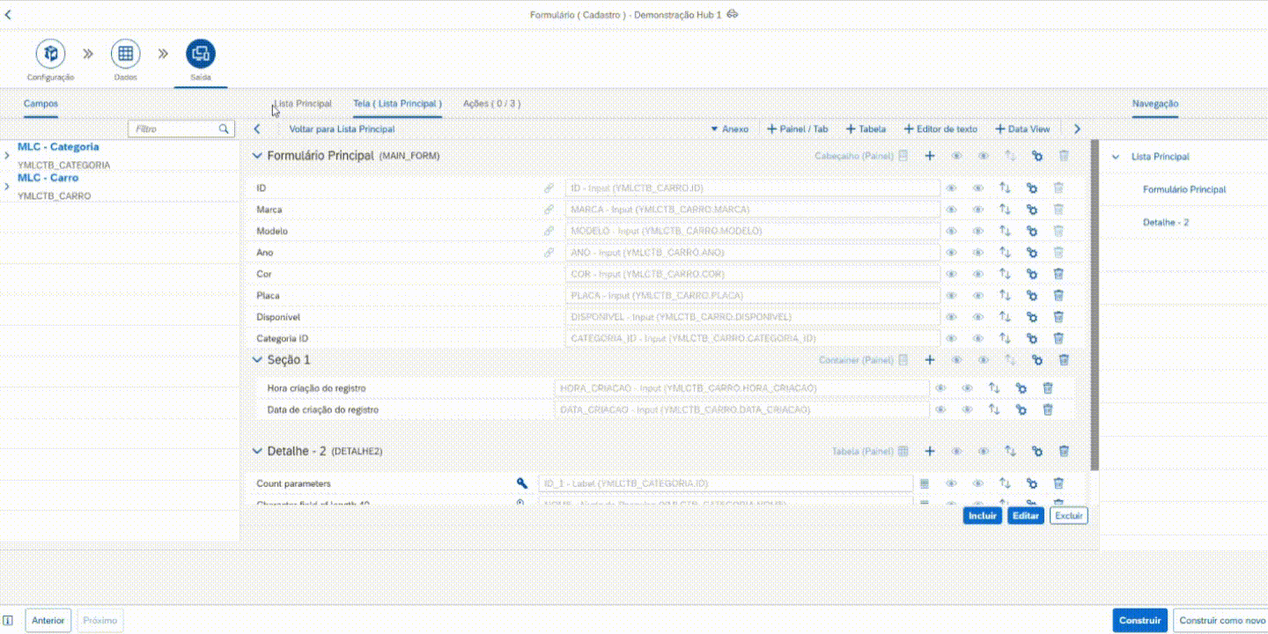Click the key icon beside Count parameters
This screenshot has width=1268, height=634.
coord(521,483)
